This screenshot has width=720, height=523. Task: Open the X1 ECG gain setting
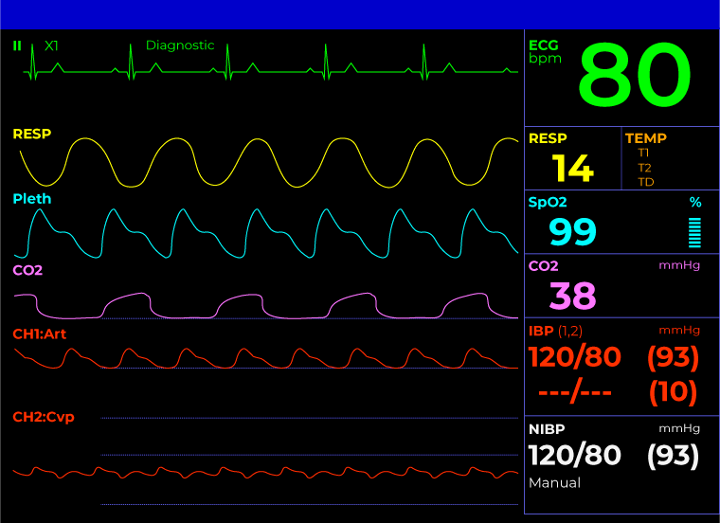tap(51, 45)
